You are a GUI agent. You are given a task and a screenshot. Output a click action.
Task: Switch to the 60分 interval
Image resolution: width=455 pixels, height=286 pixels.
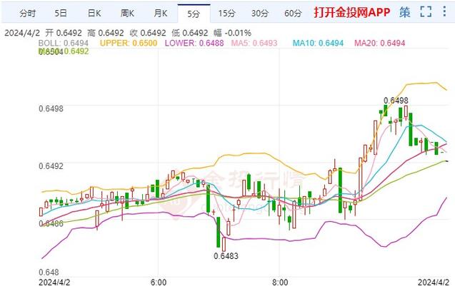coord(292,13)
